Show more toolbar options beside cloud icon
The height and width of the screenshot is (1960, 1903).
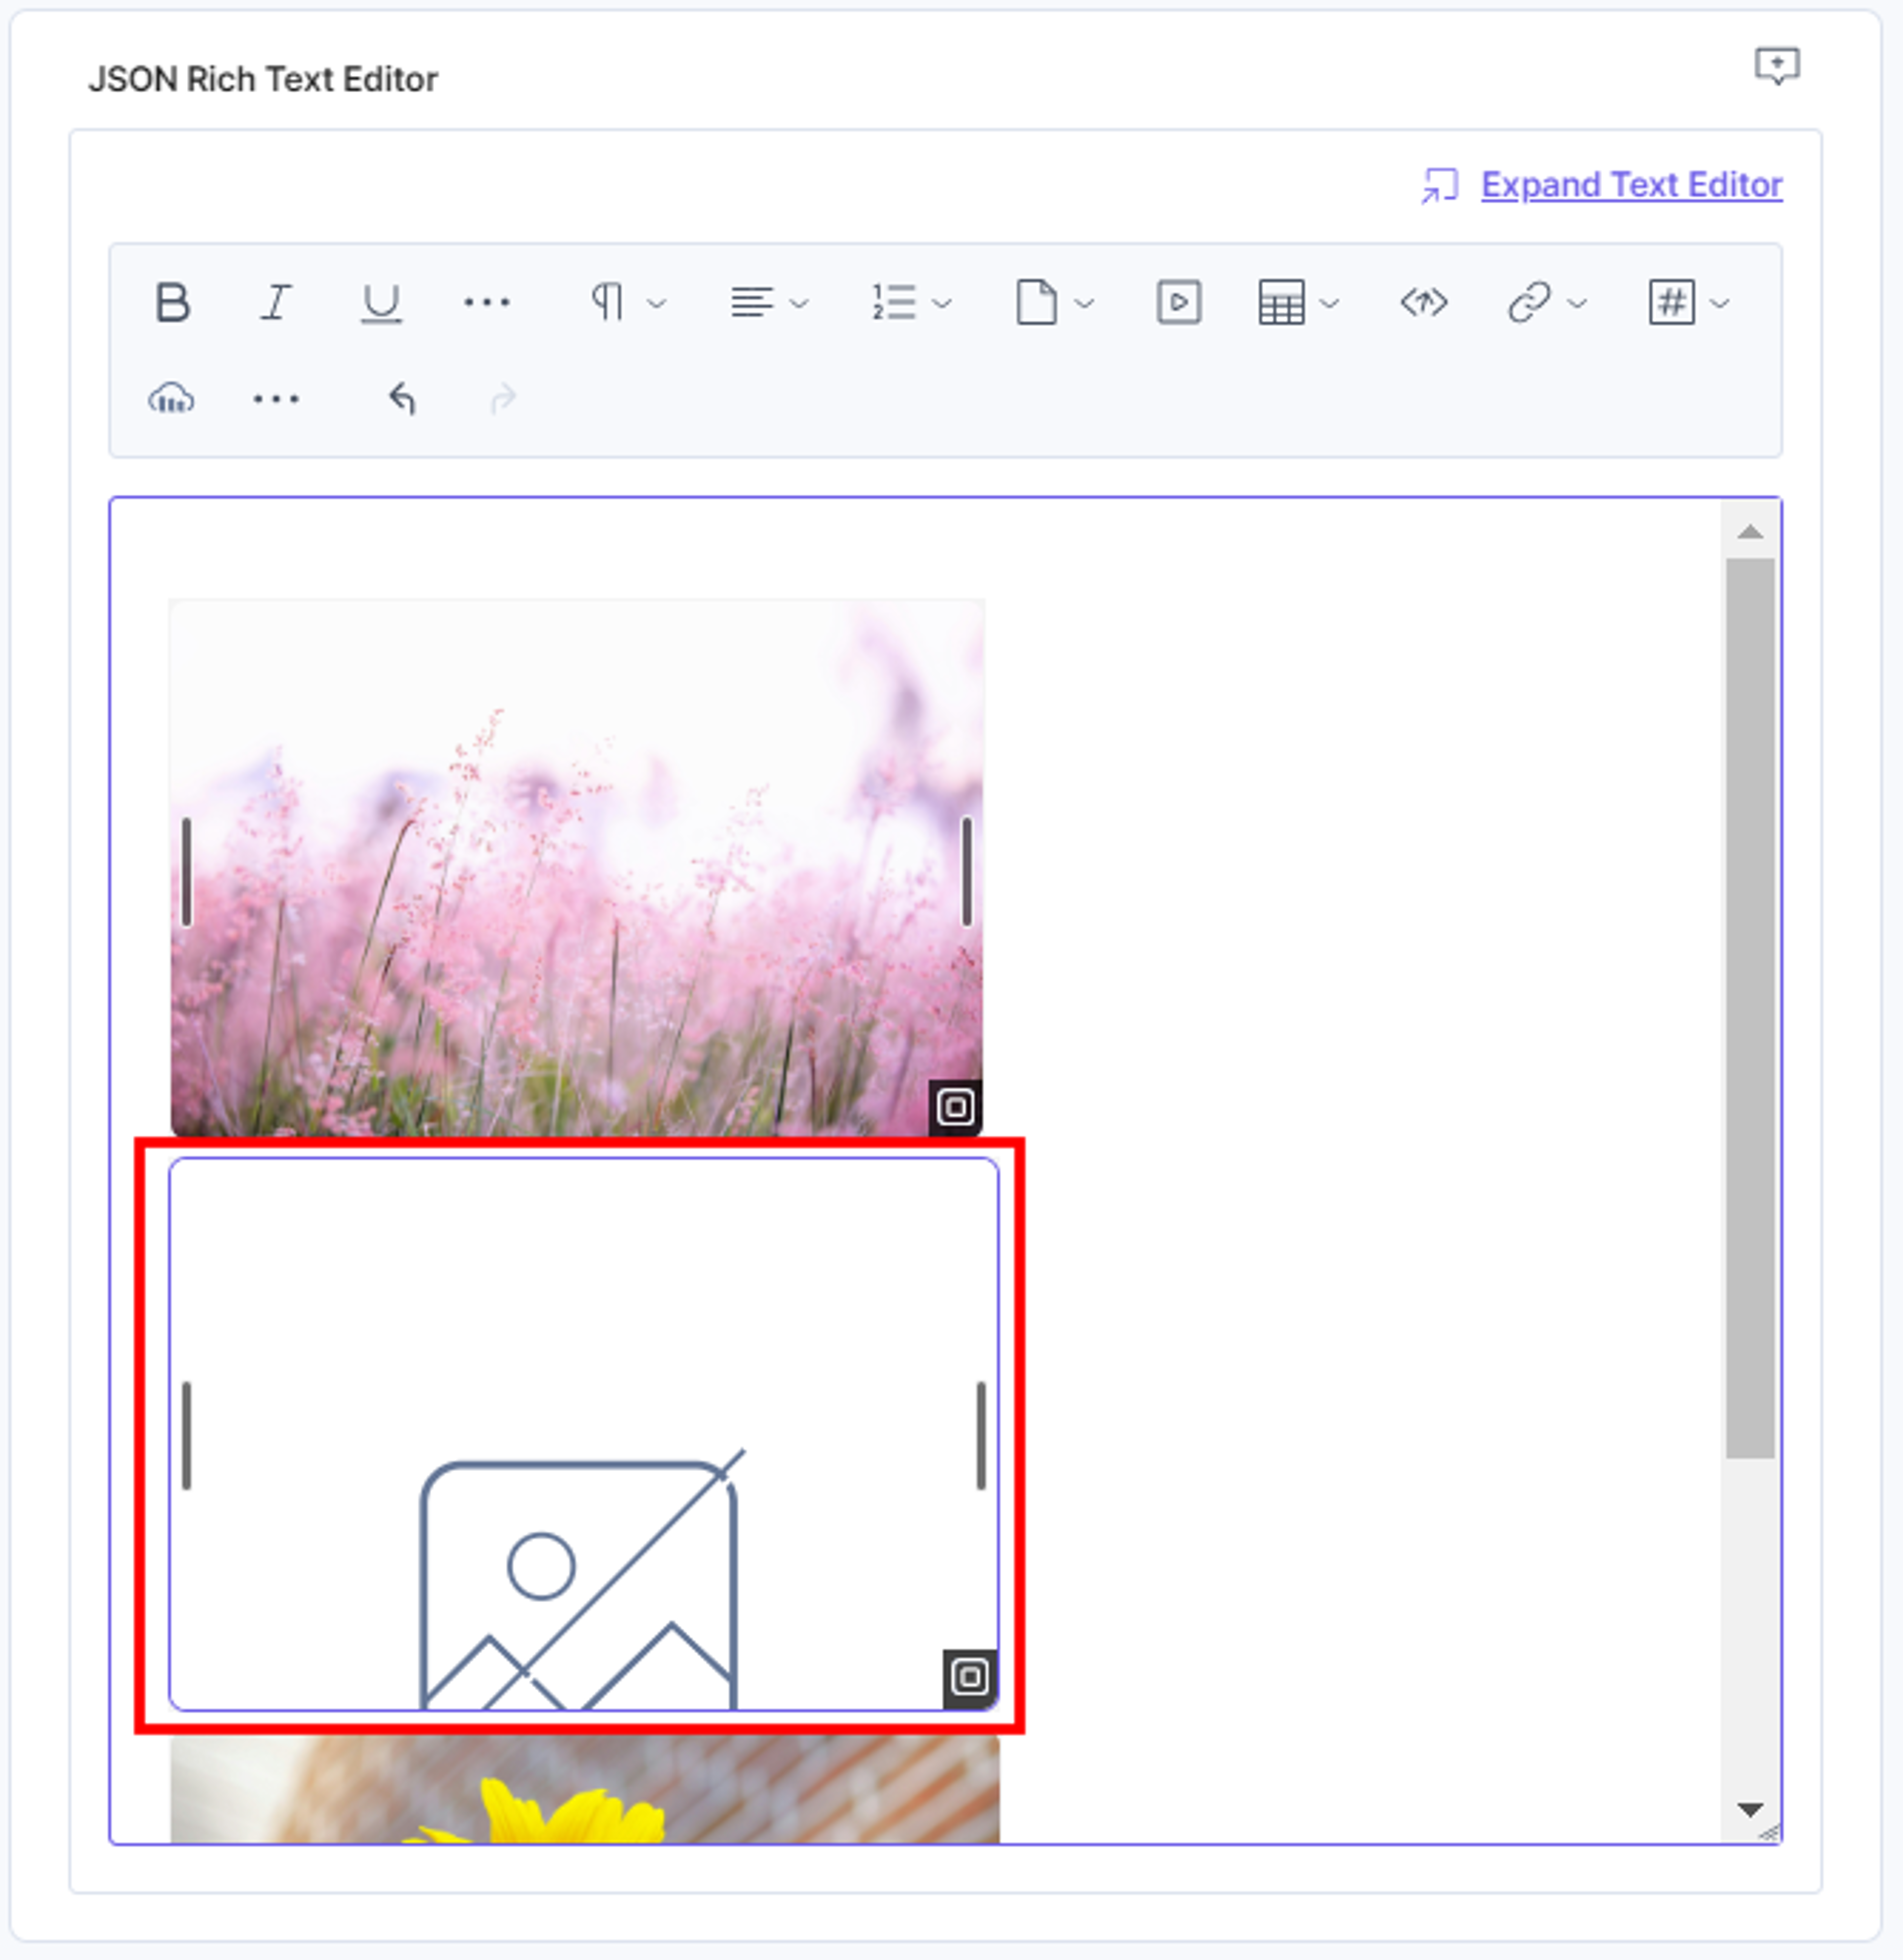(276, 399)
